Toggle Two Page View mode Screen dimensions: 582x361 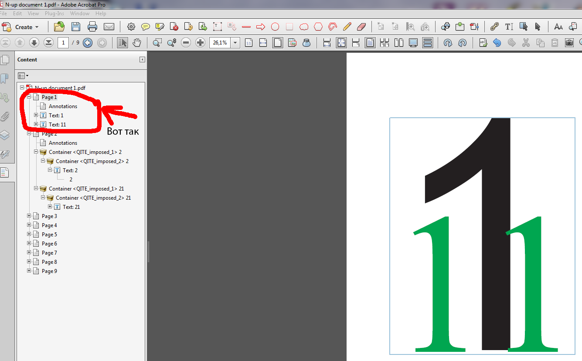(399, 43)
